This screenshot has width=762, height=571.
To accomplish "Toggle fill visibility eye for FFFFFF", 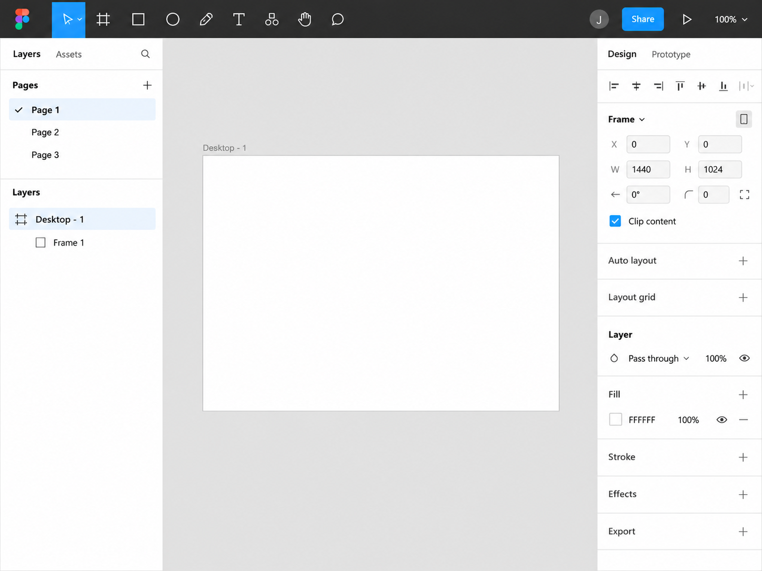I will pos(721,420).
